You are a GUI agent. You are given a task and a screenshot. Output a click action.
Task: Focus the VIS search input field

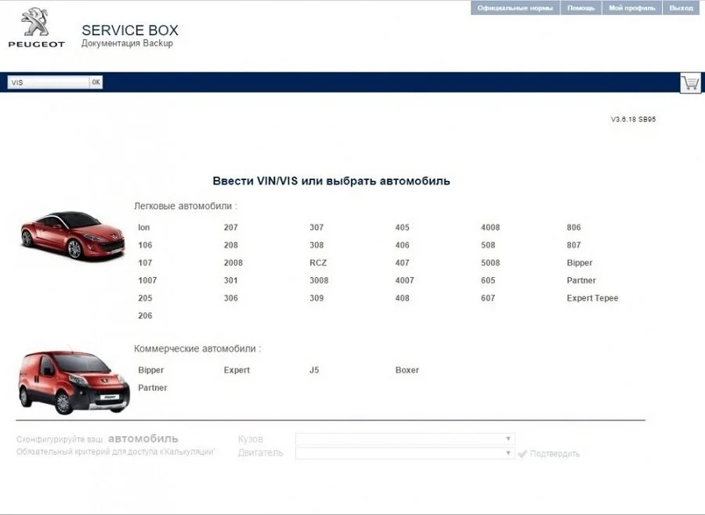tap(49, 82)
